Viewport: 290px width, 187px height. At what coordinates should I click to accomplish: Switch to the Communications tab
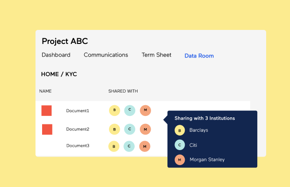(x=106, y=55)
